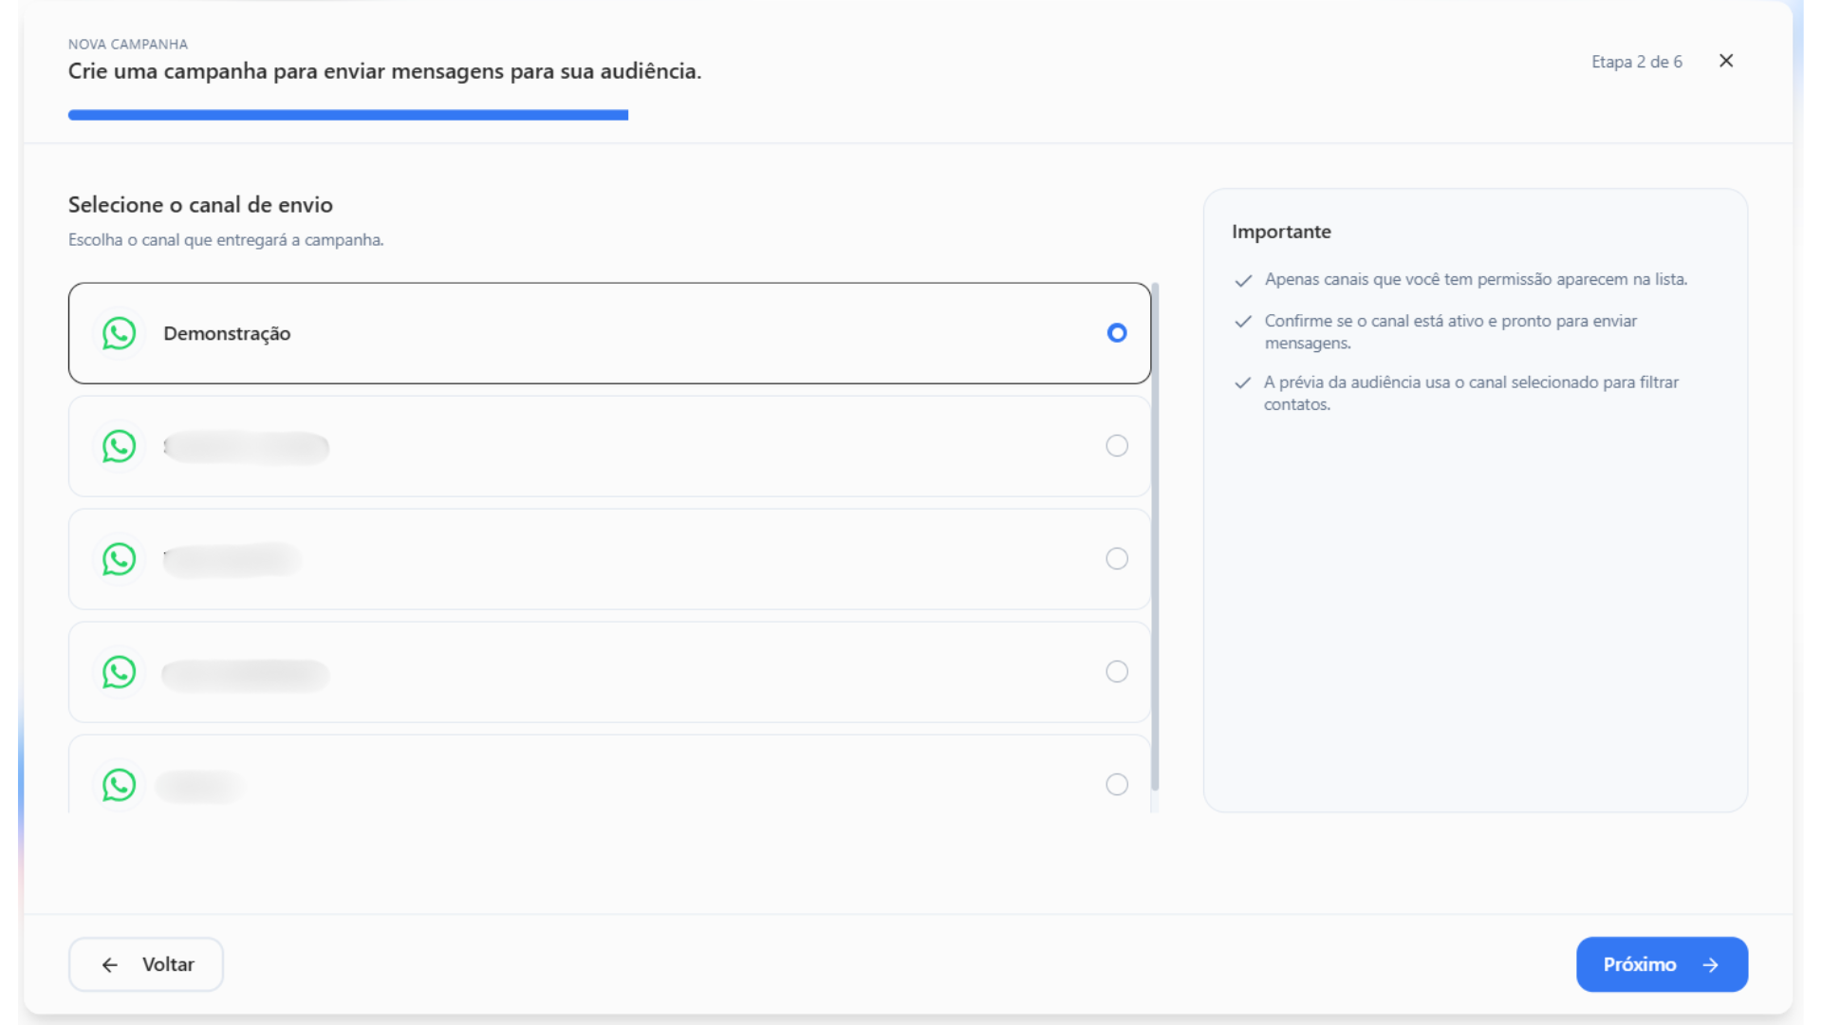Select the Demonstração radio button
This screenshot has width=1822, height=1025.
point(1117,333)
